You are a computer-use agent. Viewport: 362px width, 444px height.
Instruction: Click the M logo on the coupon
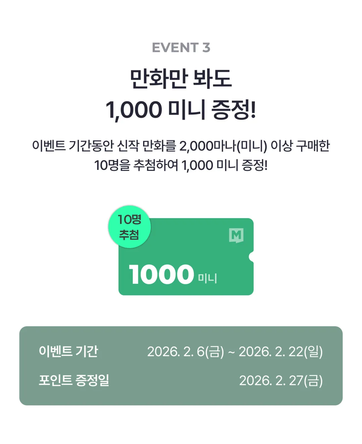pos(236,235)
